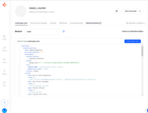
Task: Click the right chevron after Repository settings
Action: [145, 24]
